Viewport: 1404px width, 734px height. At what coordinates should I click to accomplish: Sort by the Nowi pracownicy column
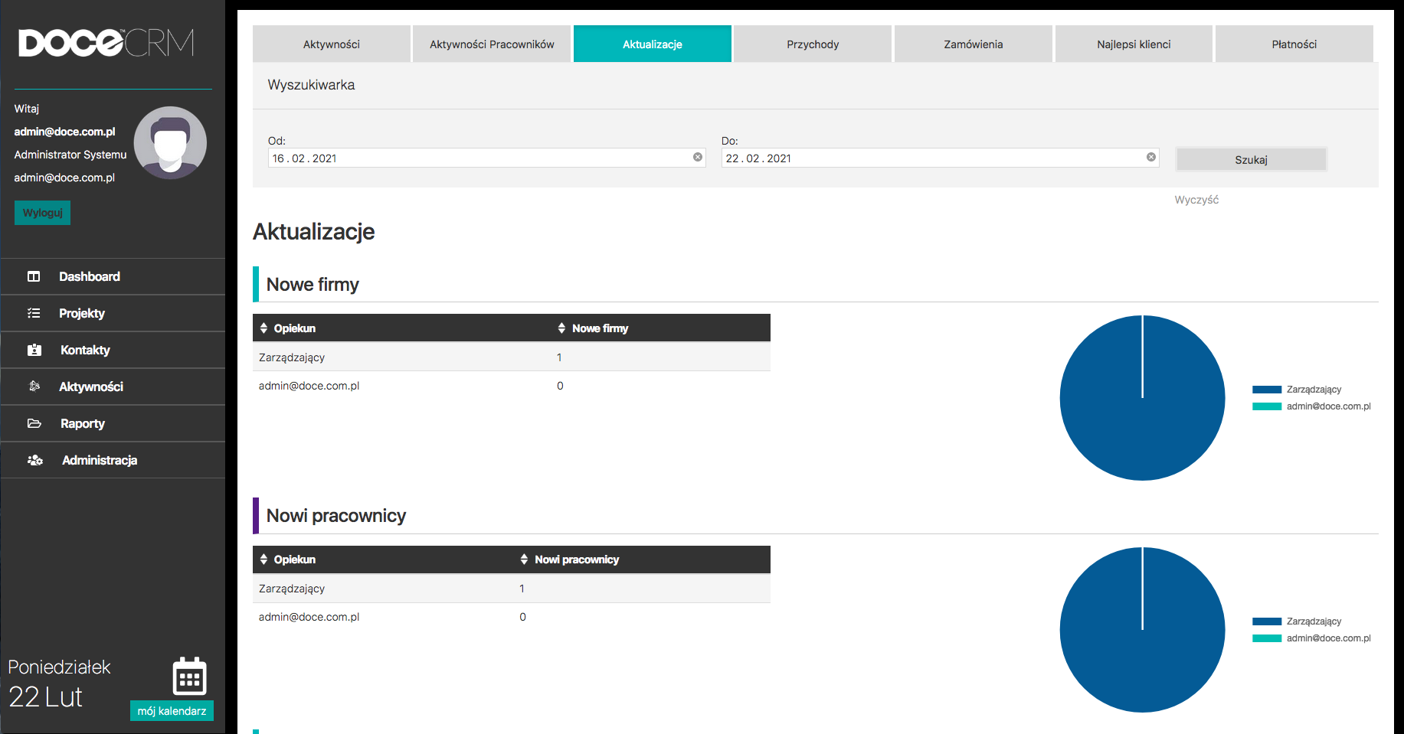pos(570,559)
